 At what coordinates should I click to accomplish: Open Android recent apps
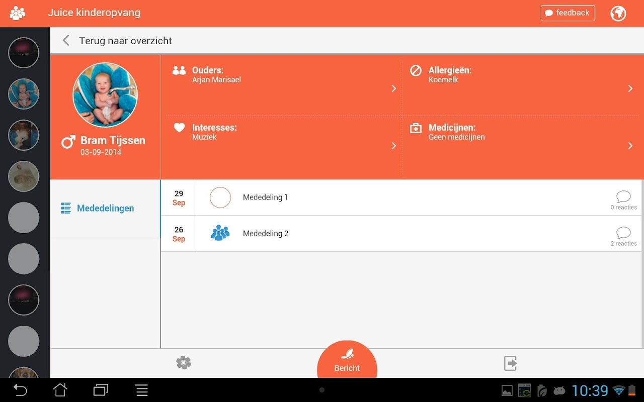point(101,390)
